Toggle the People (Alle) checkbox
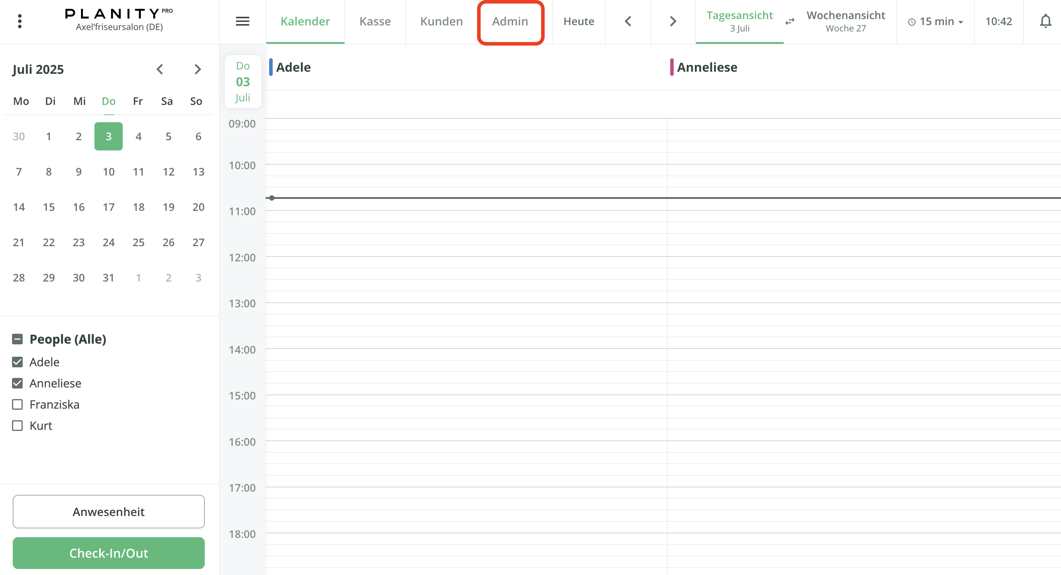 (x=17, y=339)
